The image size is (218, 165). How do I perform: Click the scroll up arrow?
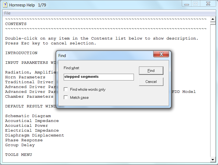tap(213, 19)
